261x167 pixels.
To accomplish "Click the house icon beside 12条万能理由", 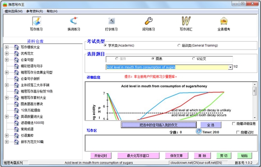I will click(x=16, y=110).
